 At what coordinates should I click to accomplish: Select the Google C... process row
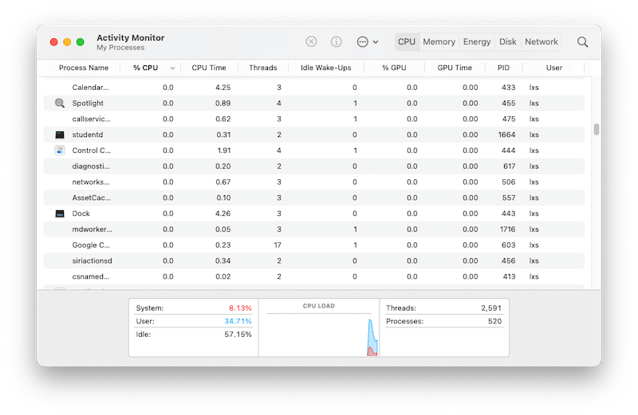tap(314, 245)
